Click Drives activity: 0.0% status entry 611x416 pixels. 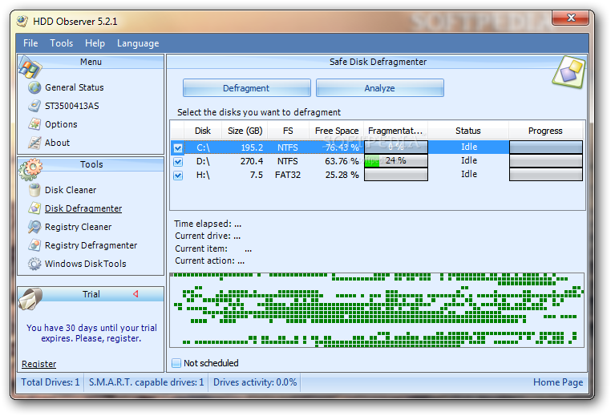click(255, 382)
